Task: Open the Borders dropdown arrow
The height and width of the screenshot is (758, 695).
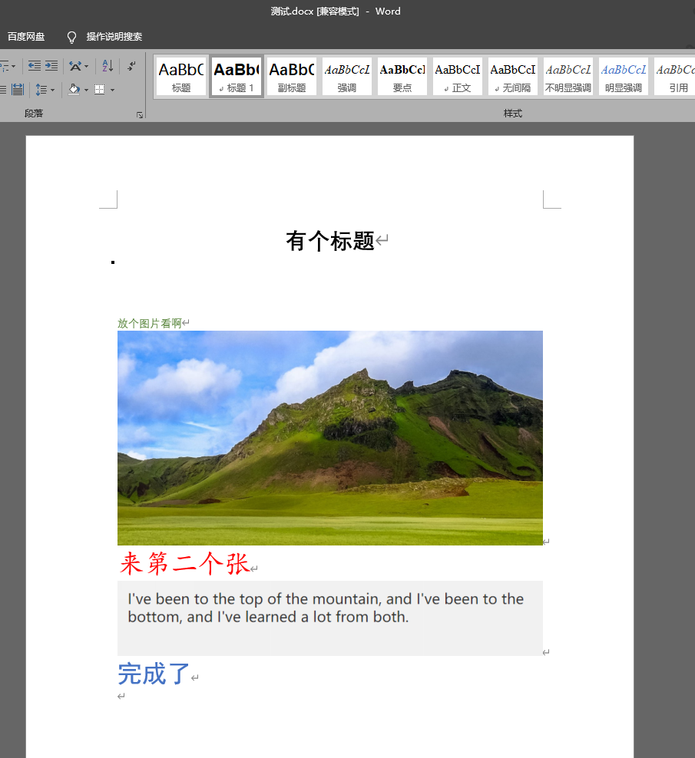Action: (x=112, y=90)
